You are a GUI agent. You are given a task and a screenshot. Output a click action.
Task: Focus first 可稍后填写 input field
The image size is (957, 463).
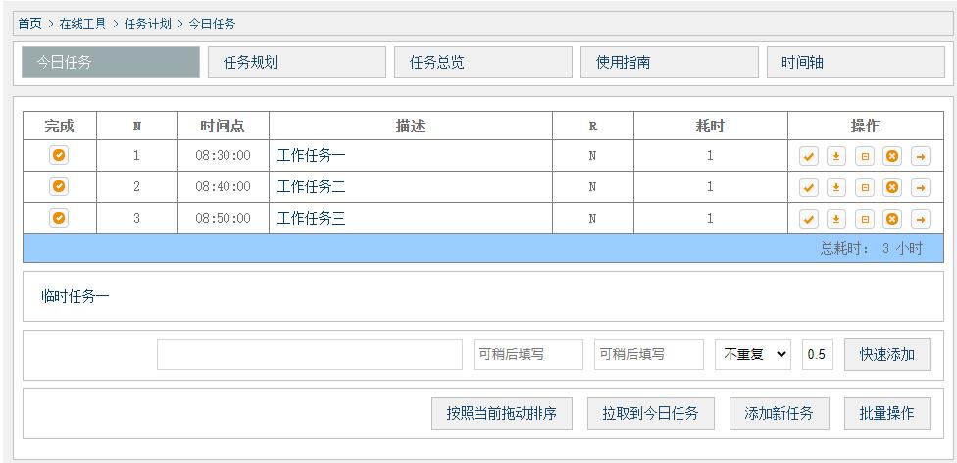pyautogui.click(x=529, y=354)
